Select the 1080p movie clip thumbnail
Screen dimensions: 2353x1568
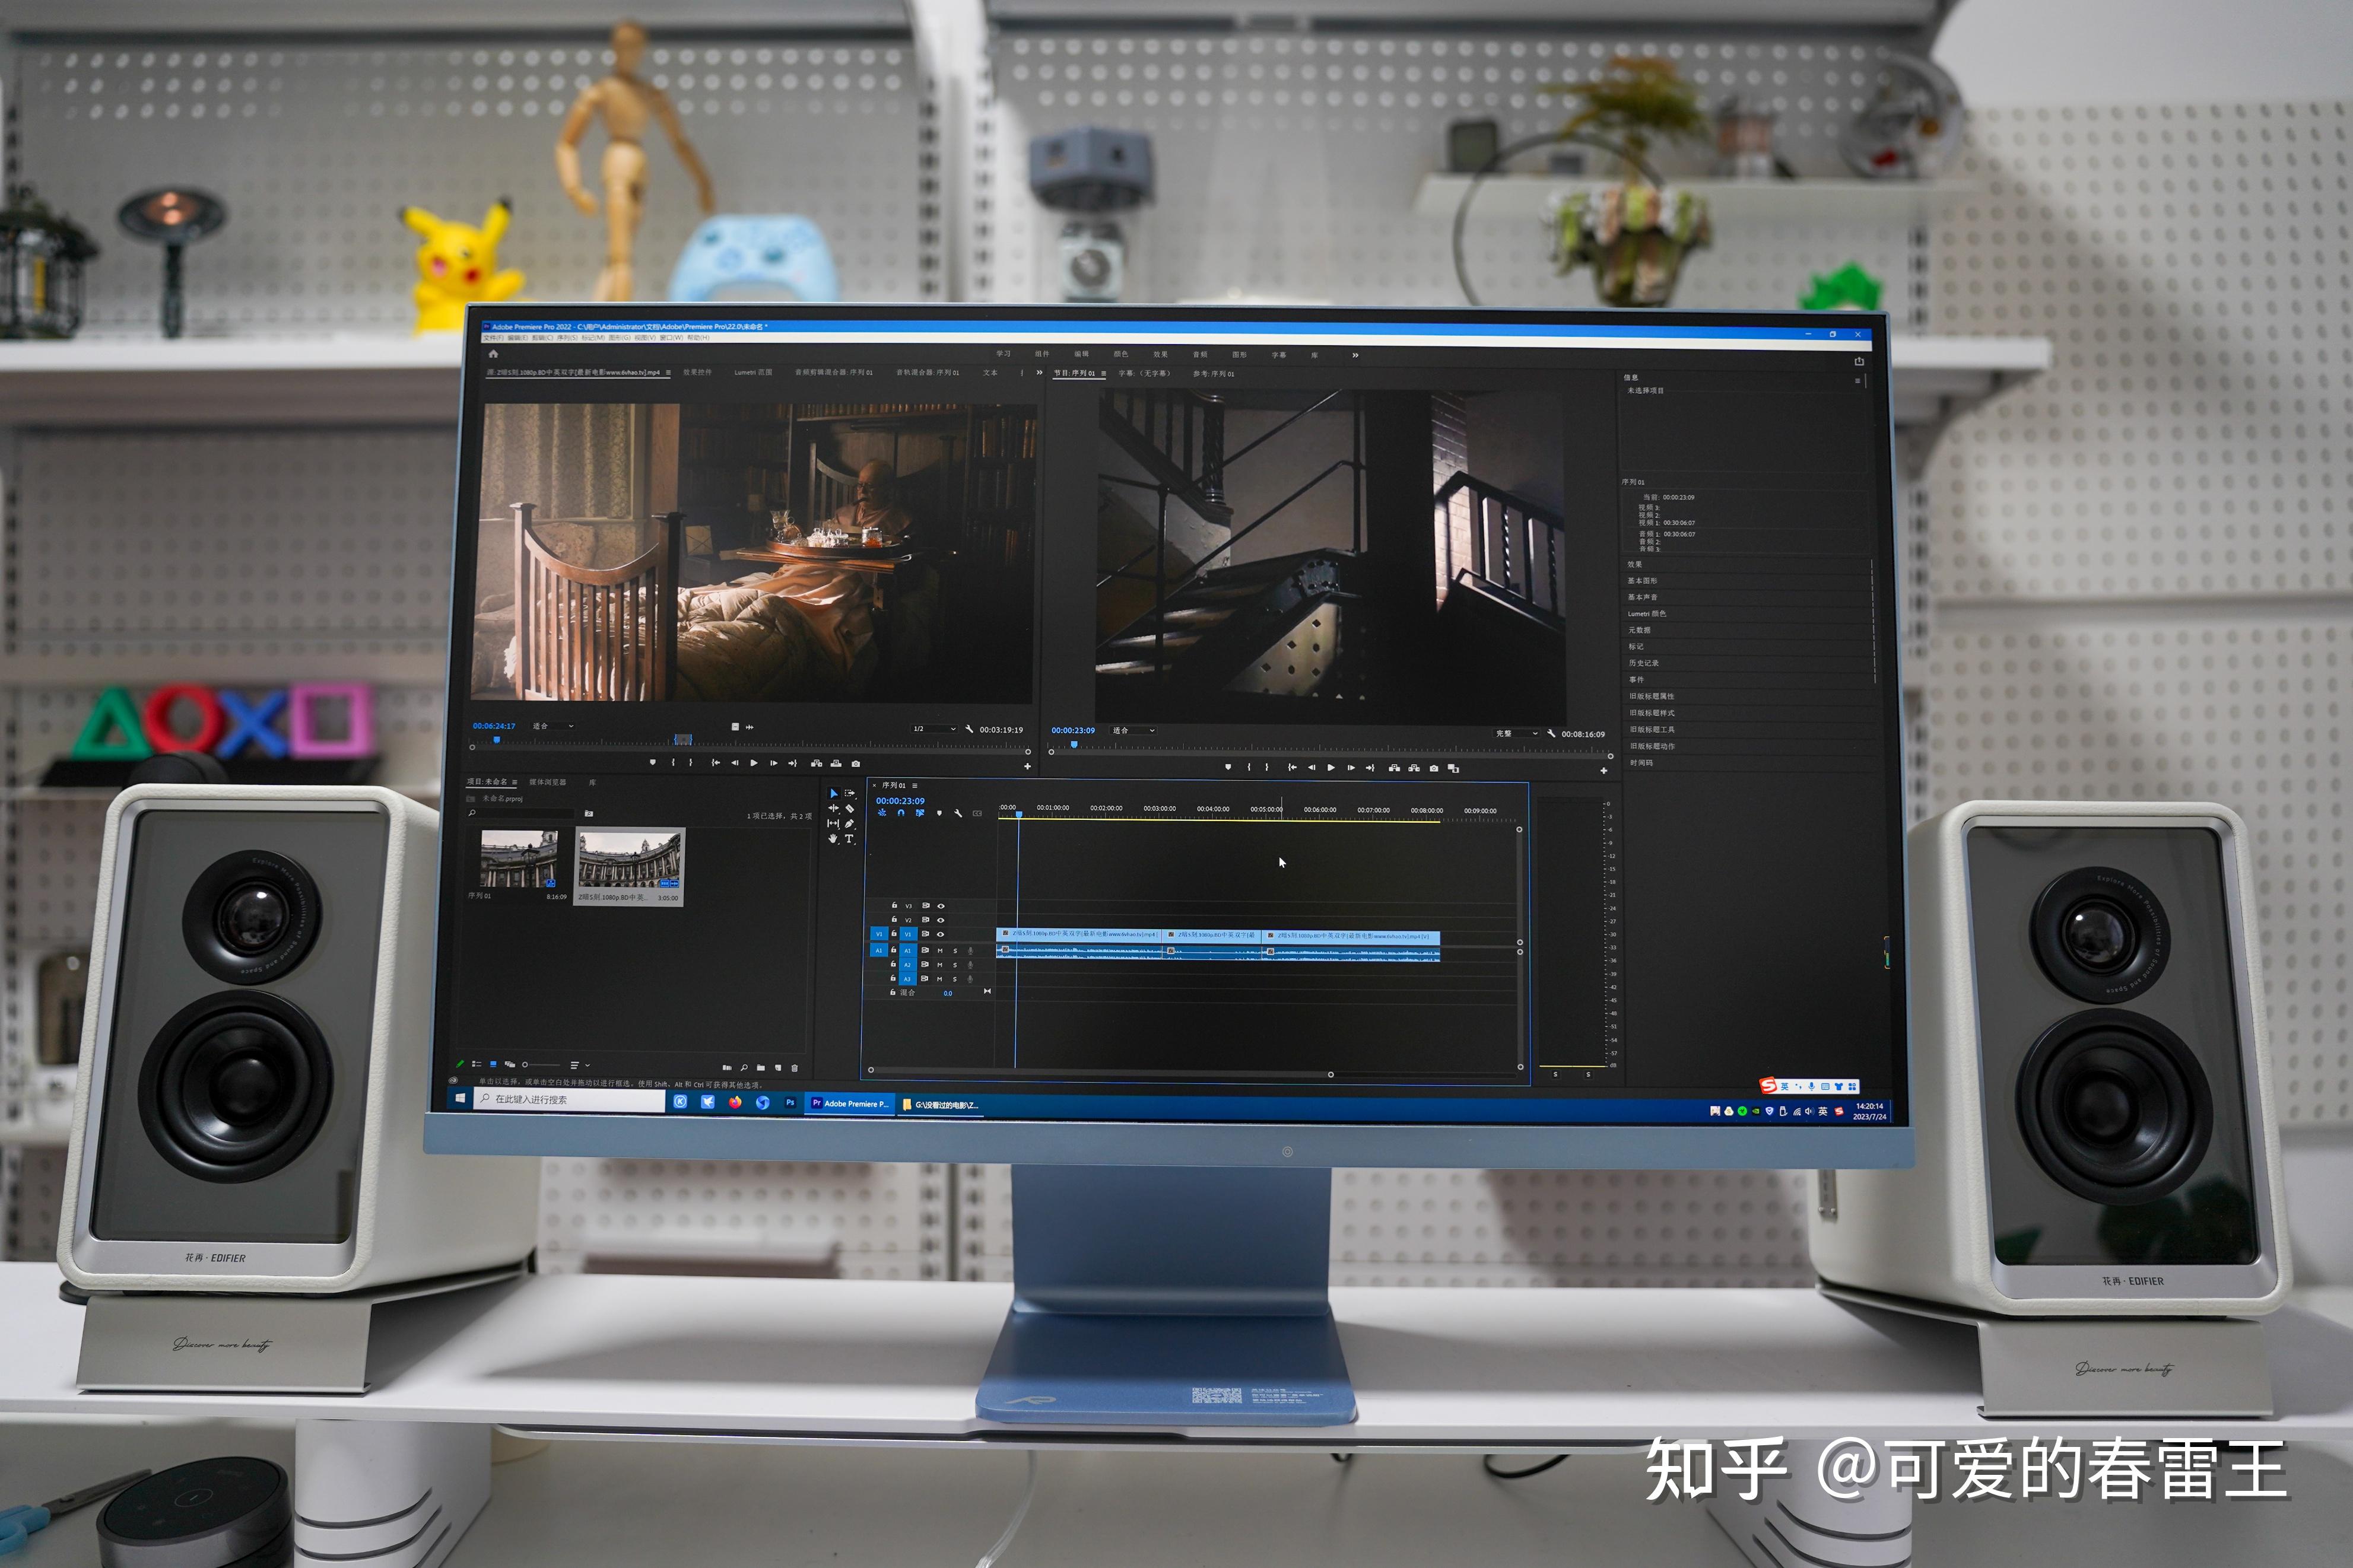pos(630,860)
